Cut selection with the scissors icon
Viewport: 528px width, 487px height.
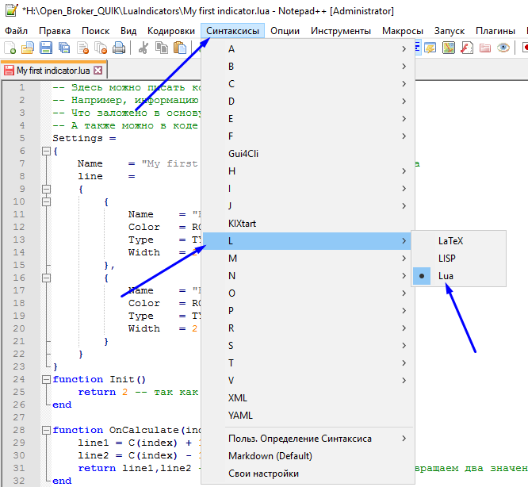(x=143, y=48)
